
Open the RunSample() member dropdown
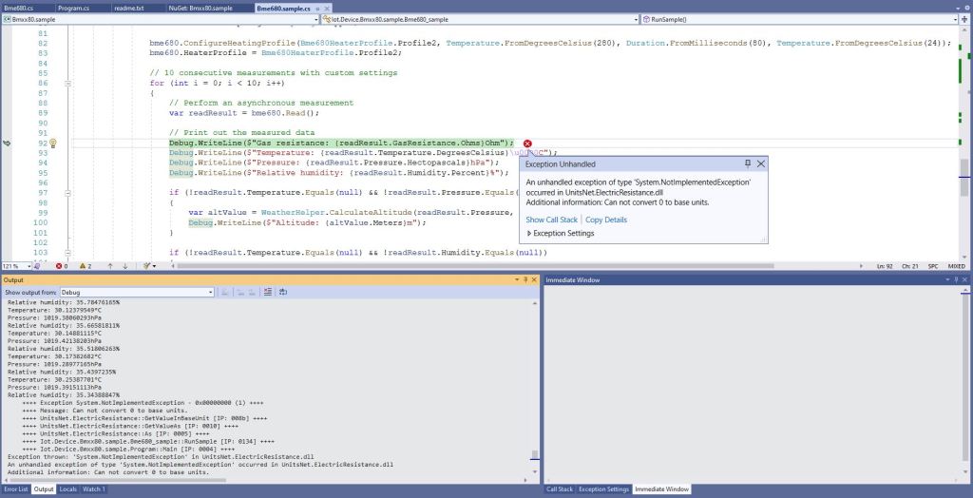(953, 19)
